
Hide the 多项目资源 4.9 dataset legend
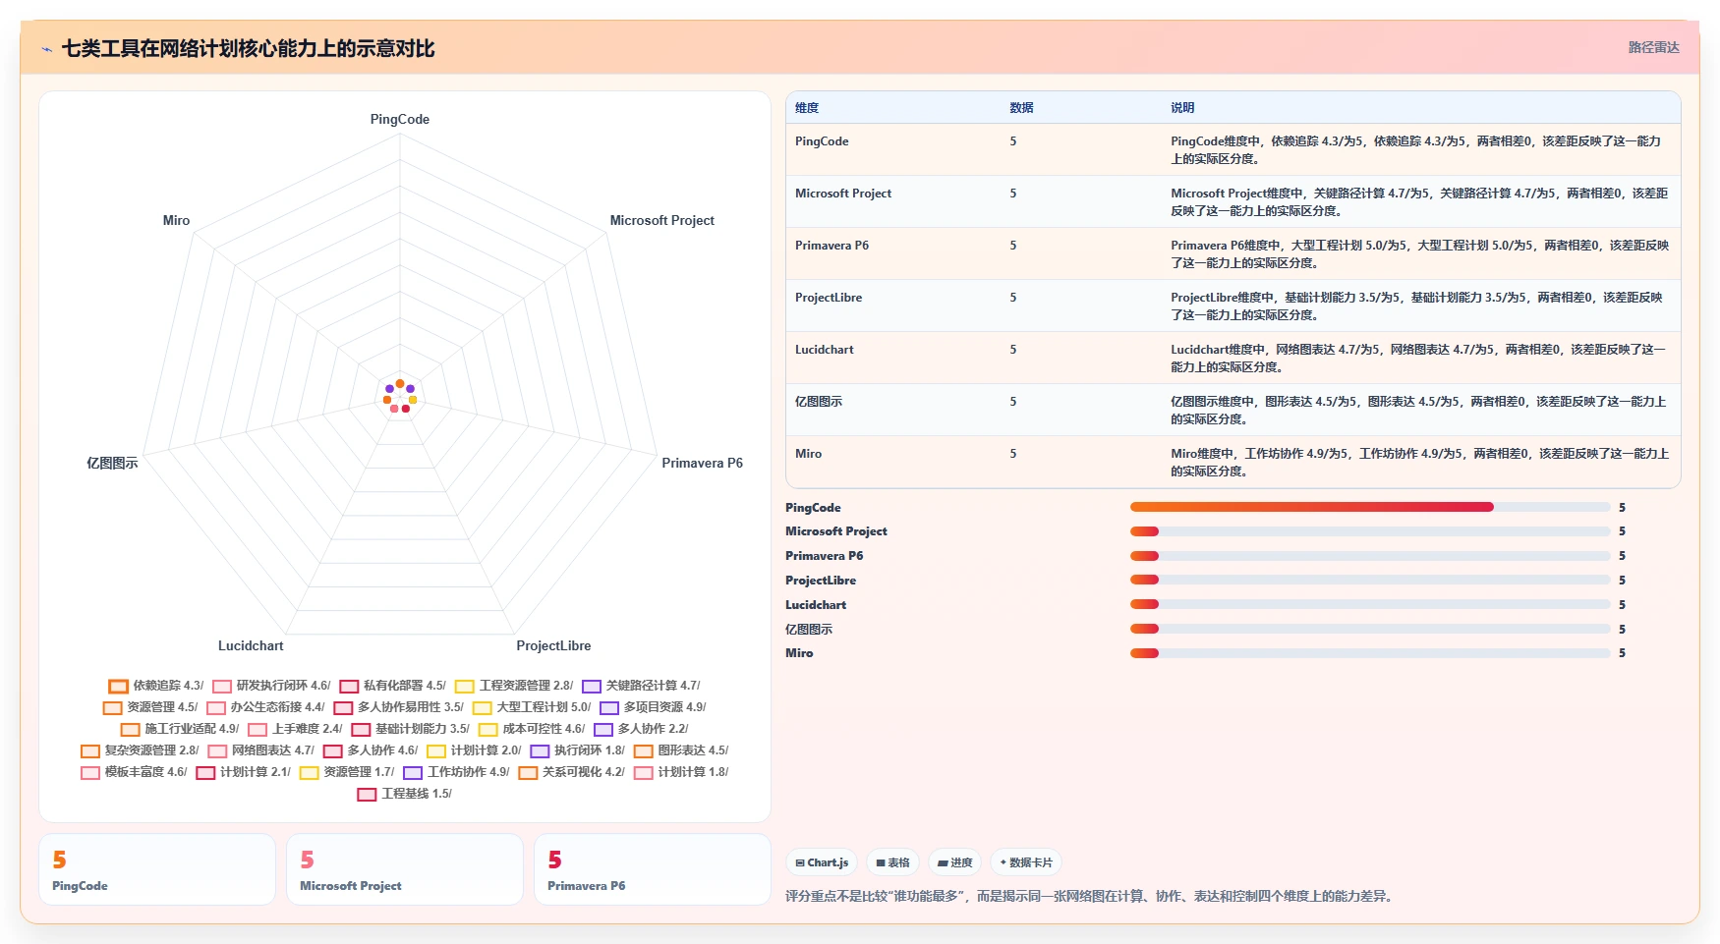point(653,707)
